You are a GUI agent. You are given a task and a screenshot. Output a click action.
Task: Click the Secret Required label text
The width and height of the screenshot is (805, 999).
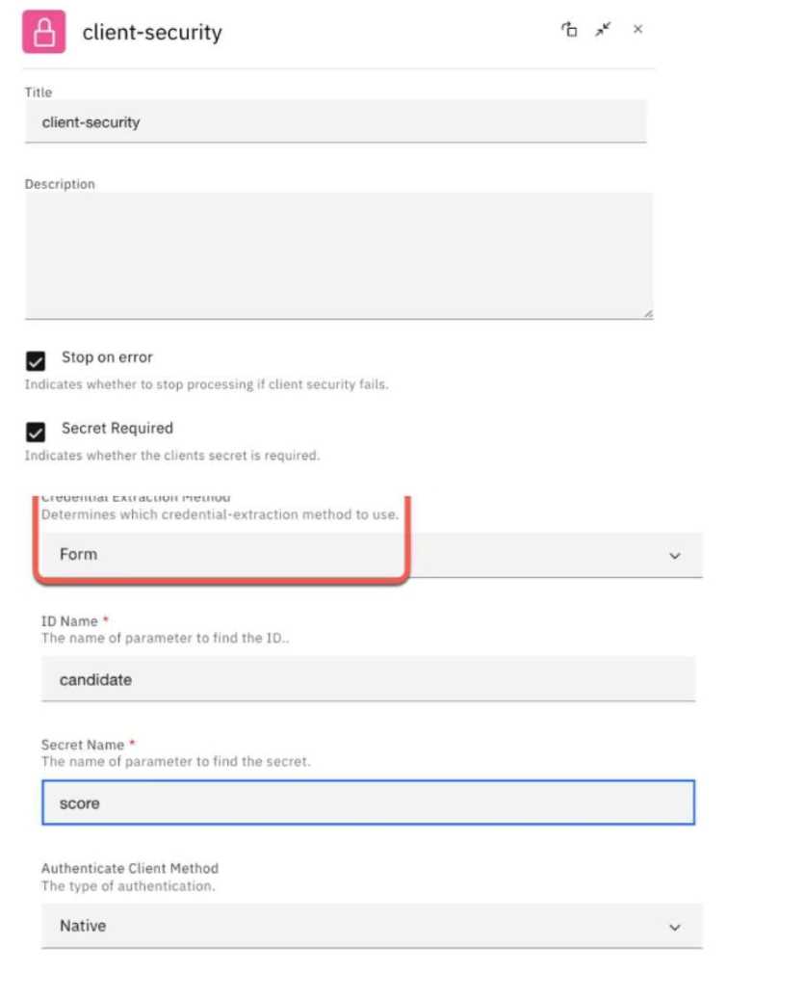pyautogui.click(x=117, y=428)
